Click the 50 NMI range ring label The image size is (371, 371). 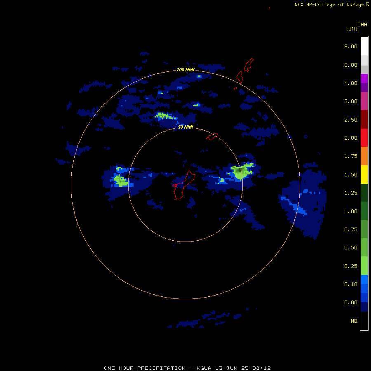point(185,127)
